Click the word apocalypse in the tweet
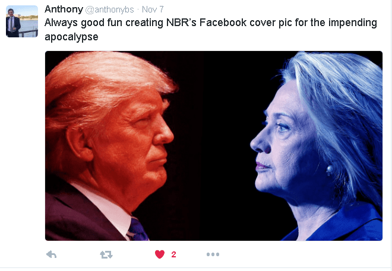392x271 pixels. point(71,37)
